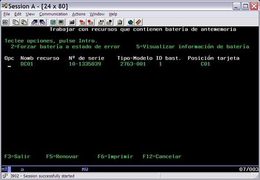Click the red Stop Macro recording icon
The width and height of the screenshot is (260, 180).
point(90,22)
